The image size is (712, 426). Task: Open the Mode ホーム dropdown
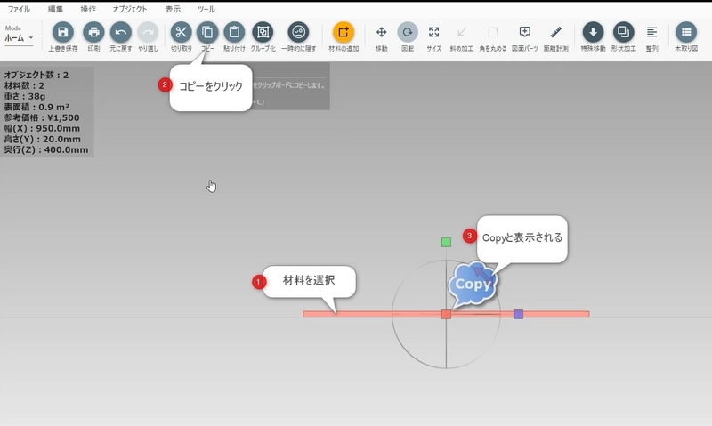pos(19,38)
